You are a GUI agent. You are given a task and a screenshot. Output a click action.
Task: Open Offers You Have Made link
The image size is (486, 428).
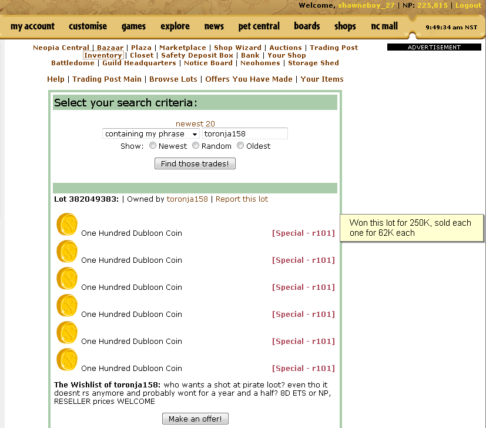coord(249,79)
